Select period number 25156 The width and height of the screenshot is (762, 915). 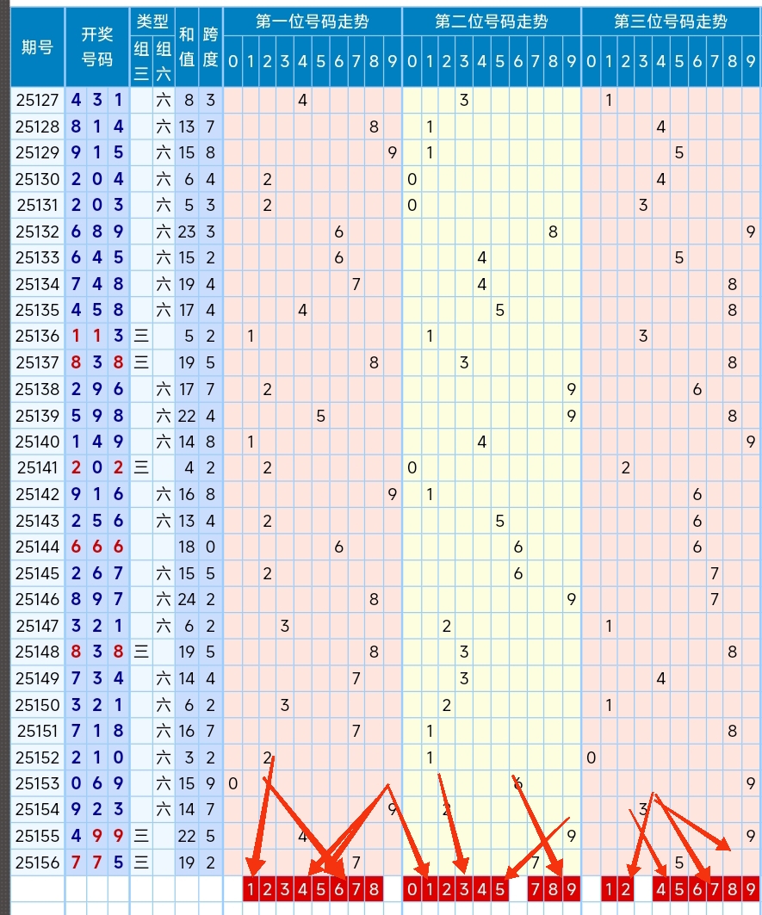pyautogui.click(x=37, y=862)
